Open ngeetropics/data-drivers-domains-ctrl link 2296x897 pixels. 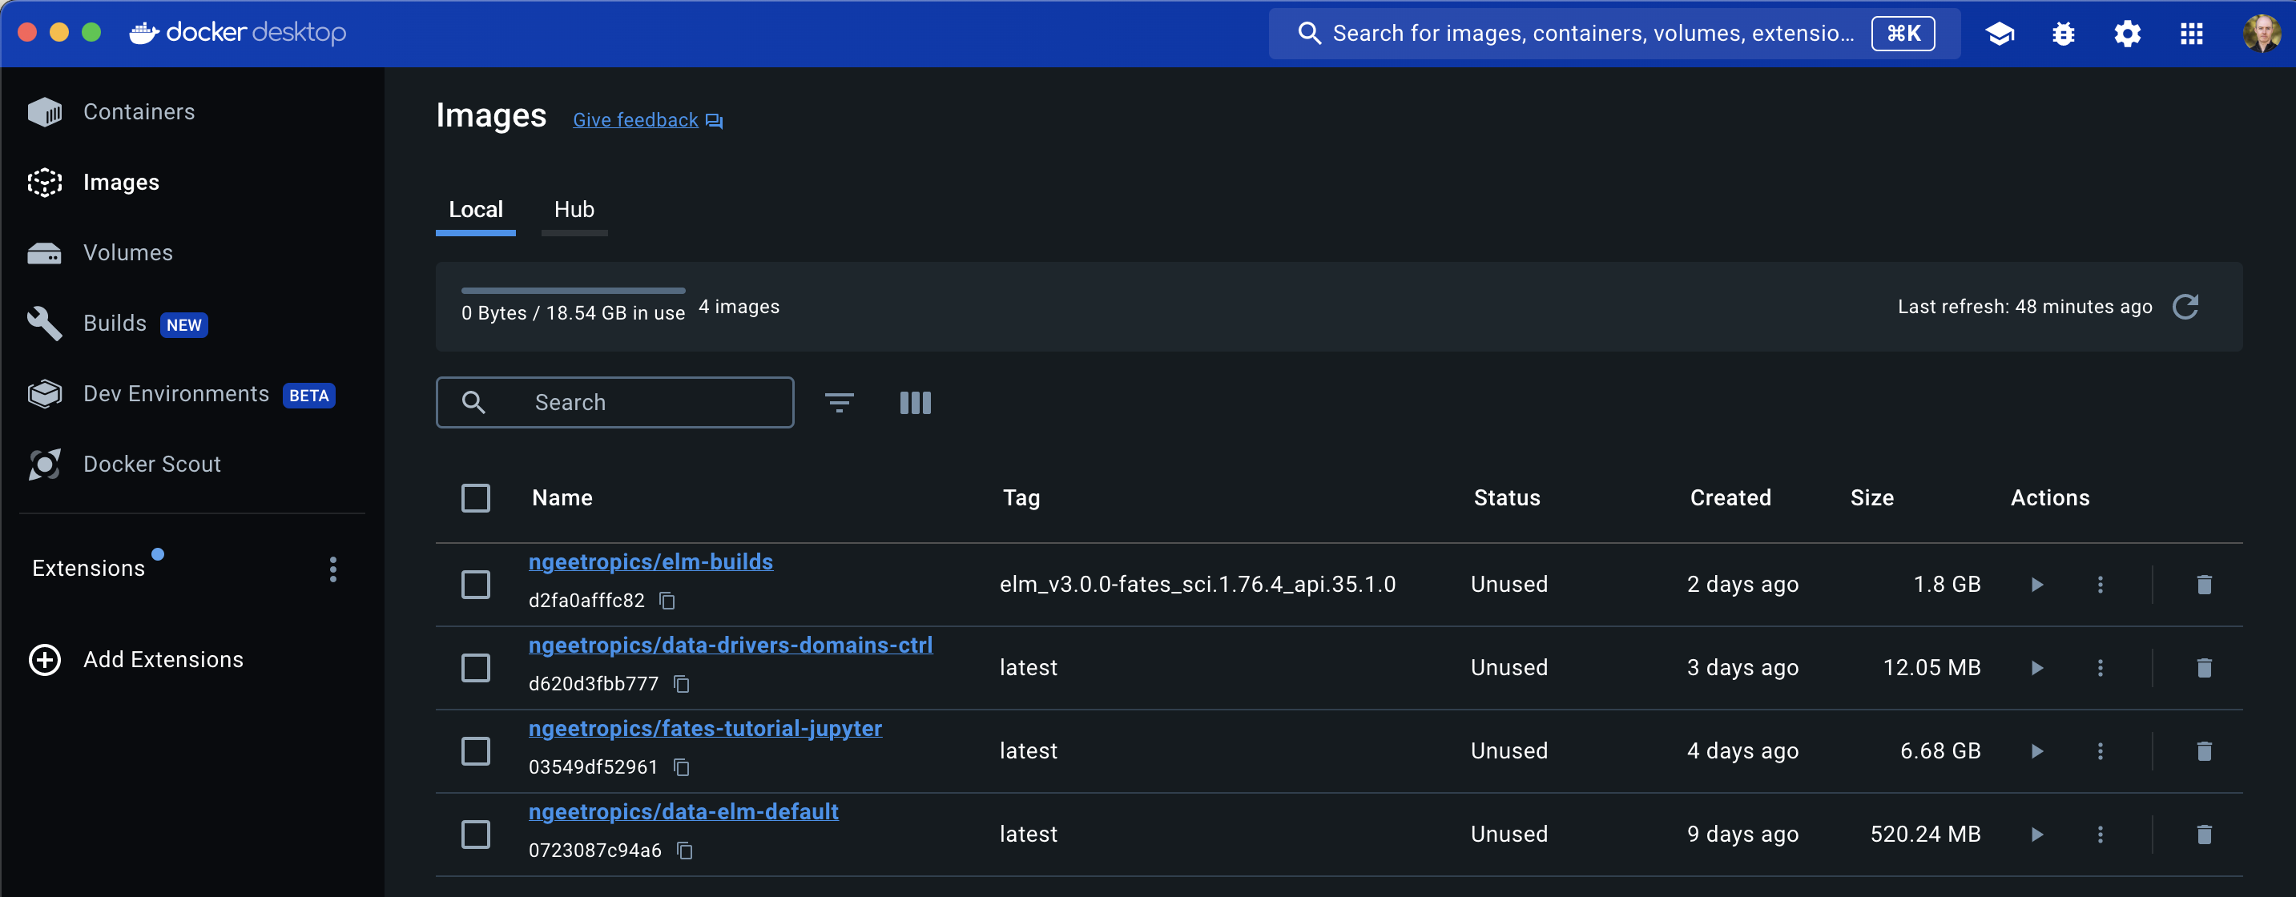point(730,646)
